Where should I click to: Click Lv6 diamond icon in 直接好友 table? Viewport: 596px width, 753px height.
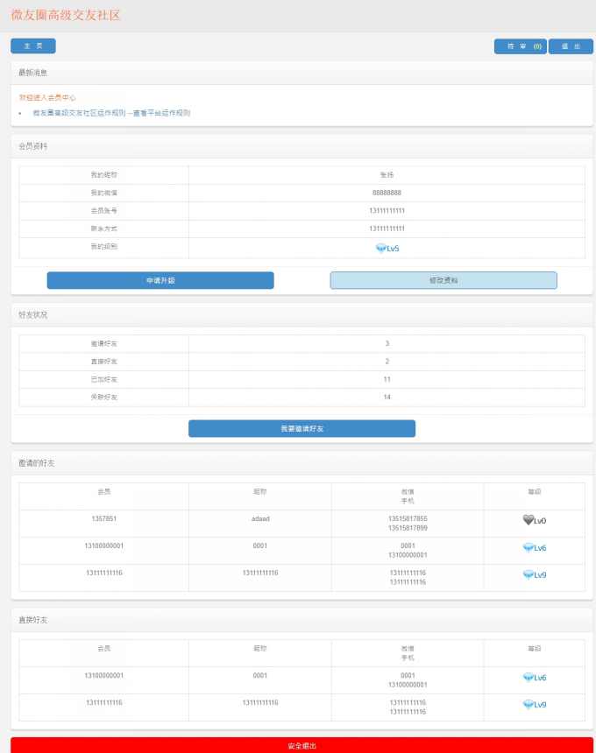pos(528,678)
